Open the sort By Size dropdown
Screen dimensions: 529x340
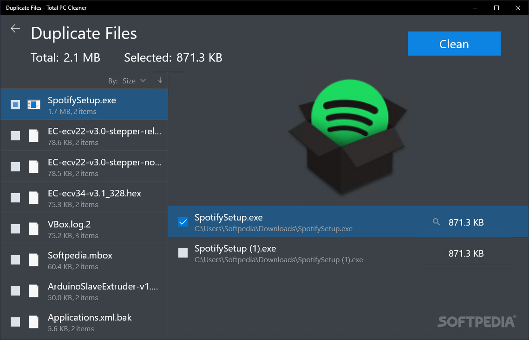[134, 81]
